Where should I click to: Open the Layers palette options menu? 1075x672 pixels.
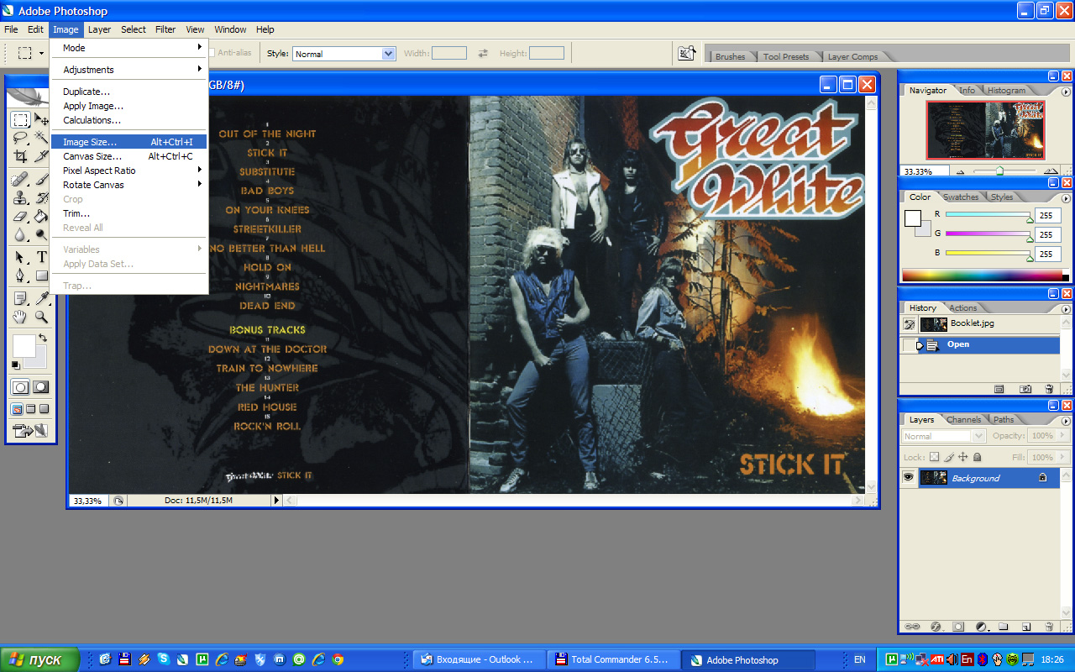[1067, 420]
